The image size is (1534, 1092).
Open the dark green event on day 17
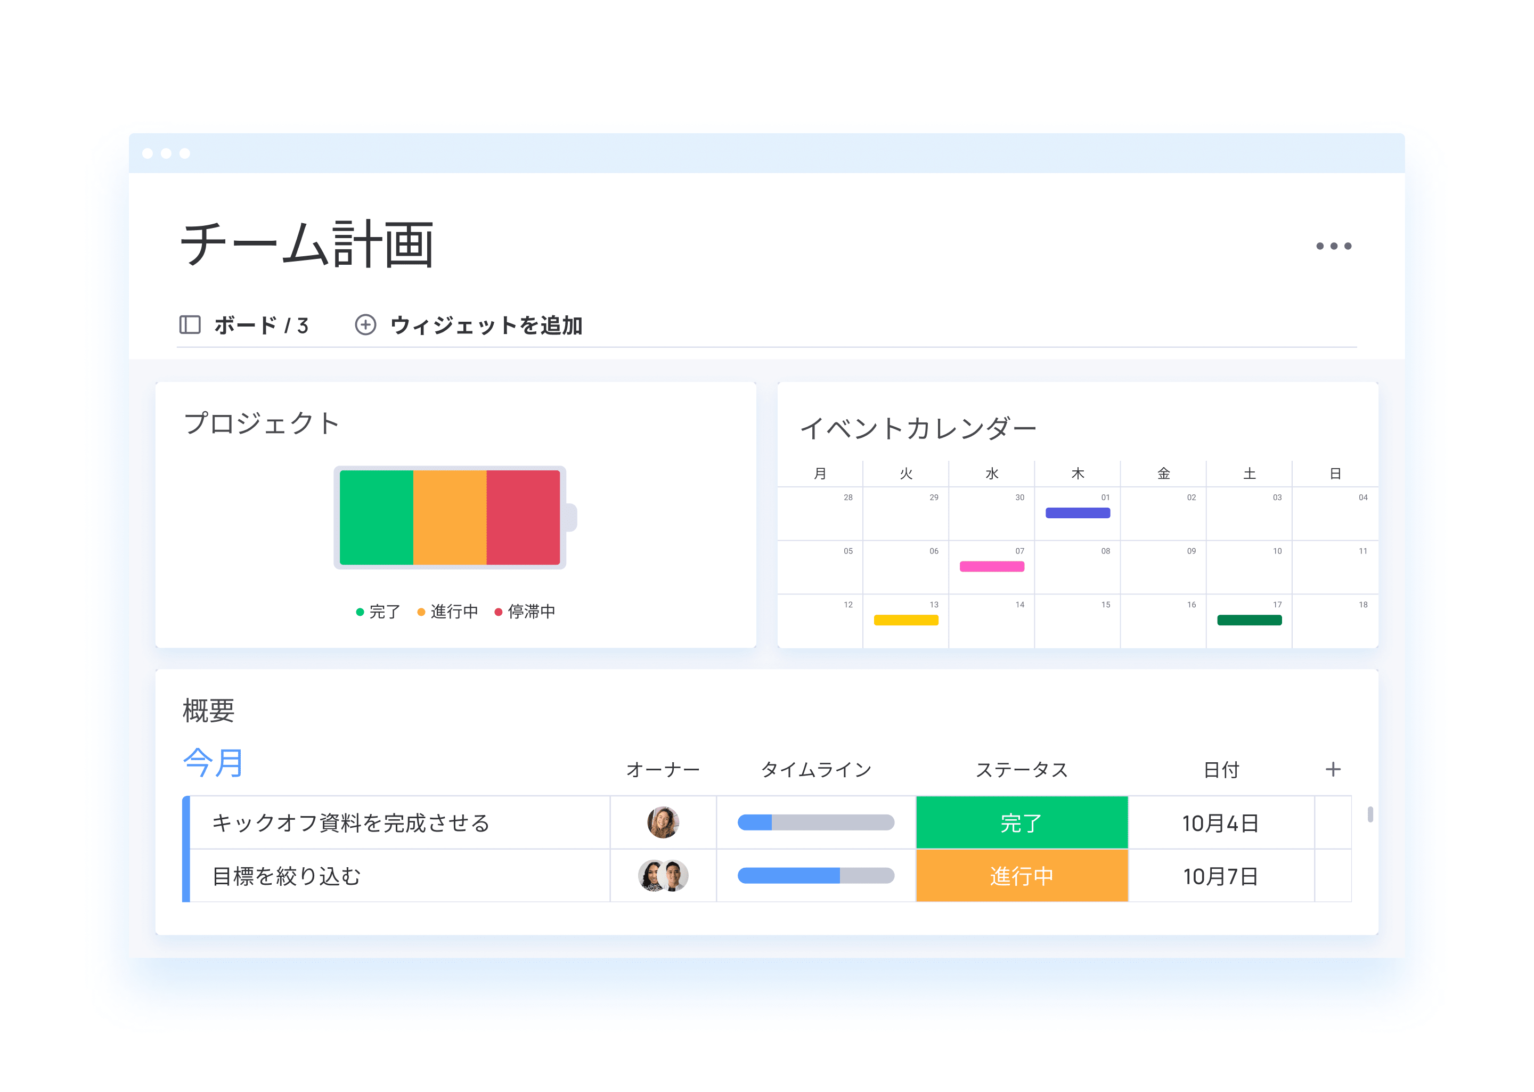click(x=1249, y=620)
